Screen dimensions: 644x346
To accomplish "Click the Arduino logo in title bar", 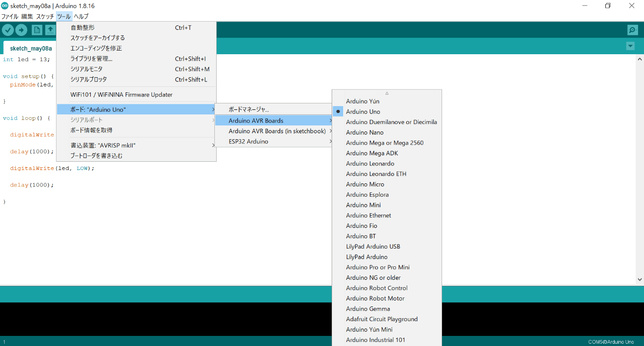I will click(5, 6).
